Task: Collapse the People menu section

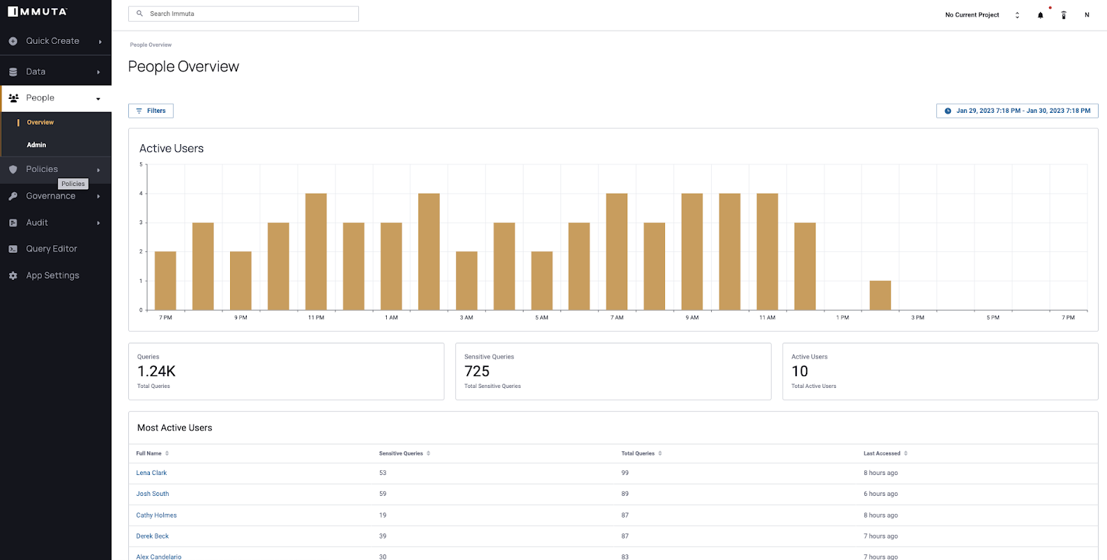Action: (x=98, y=98)
